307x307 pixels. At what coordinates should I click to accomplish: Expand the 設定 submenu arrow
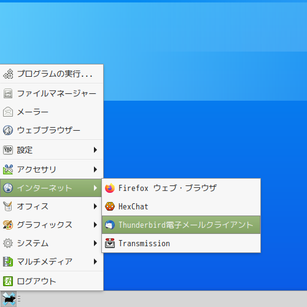95,150
